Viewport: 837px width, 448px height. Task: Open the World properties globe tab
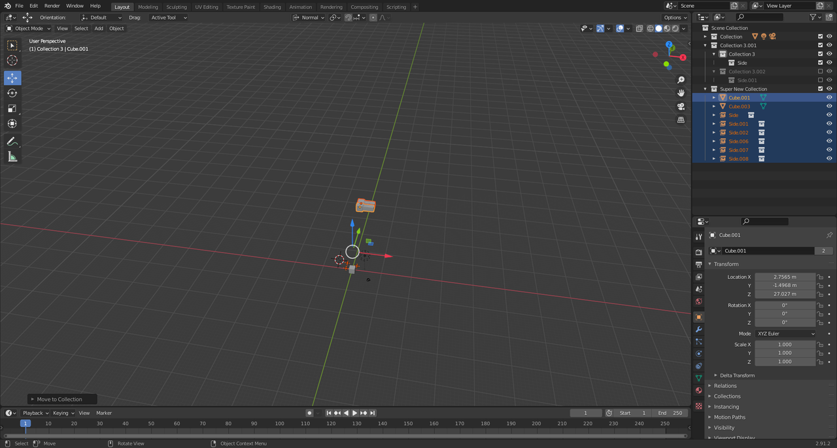point(698,302)
